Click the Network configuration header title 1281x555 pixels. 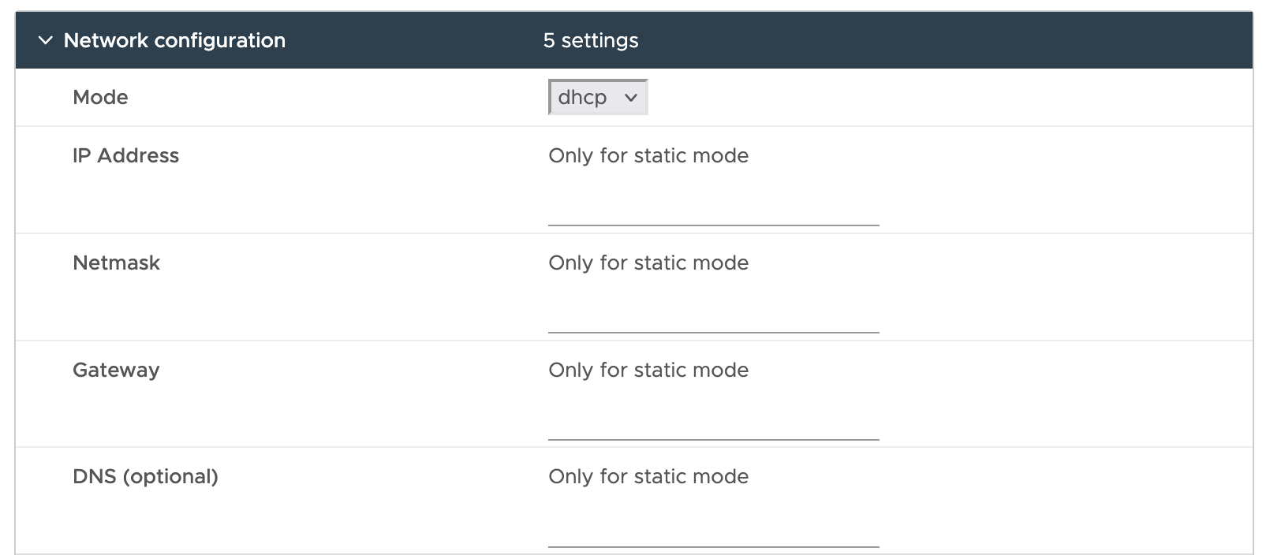174,40
